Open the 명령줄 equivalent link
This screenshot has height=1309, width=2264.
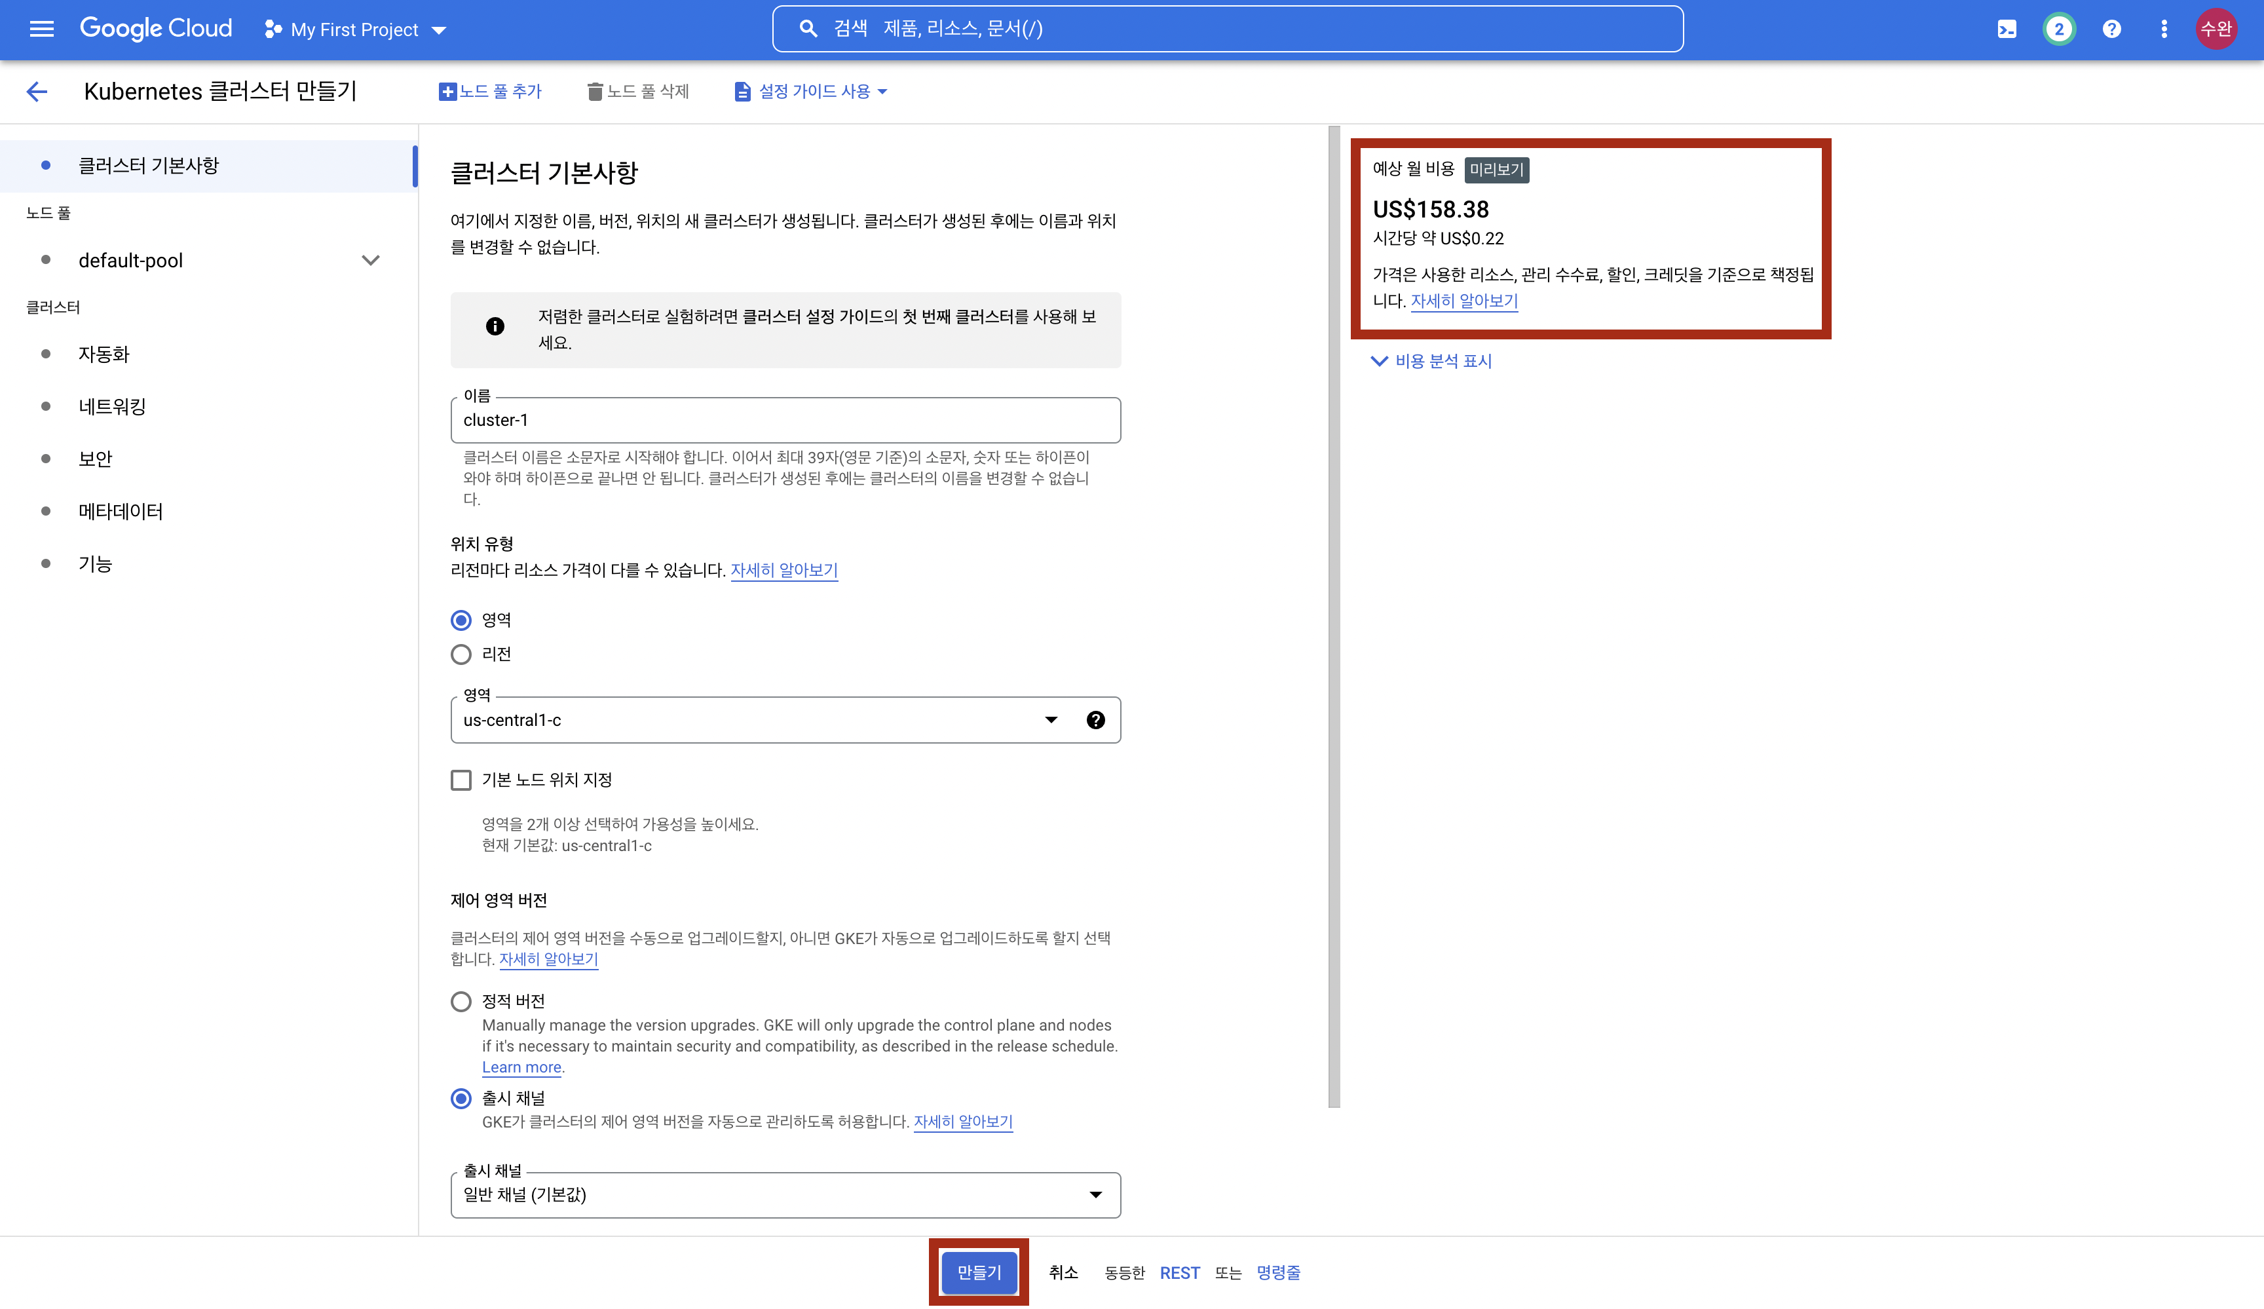point(1279,1272)
